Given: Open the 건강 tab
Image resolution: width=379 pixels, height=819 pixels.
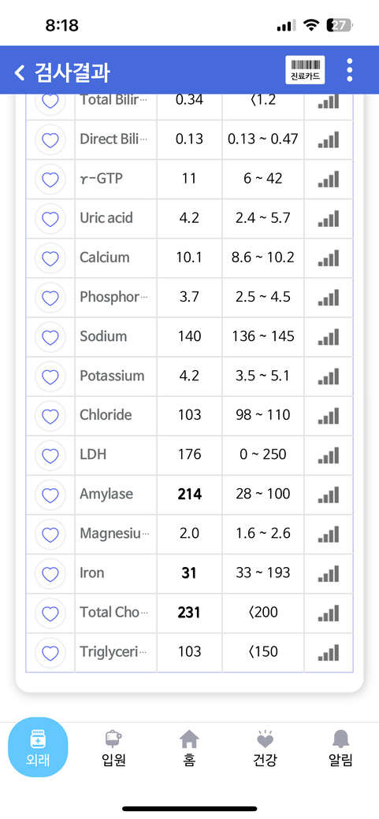Looking at the screenshot, I should pos(265,748).
